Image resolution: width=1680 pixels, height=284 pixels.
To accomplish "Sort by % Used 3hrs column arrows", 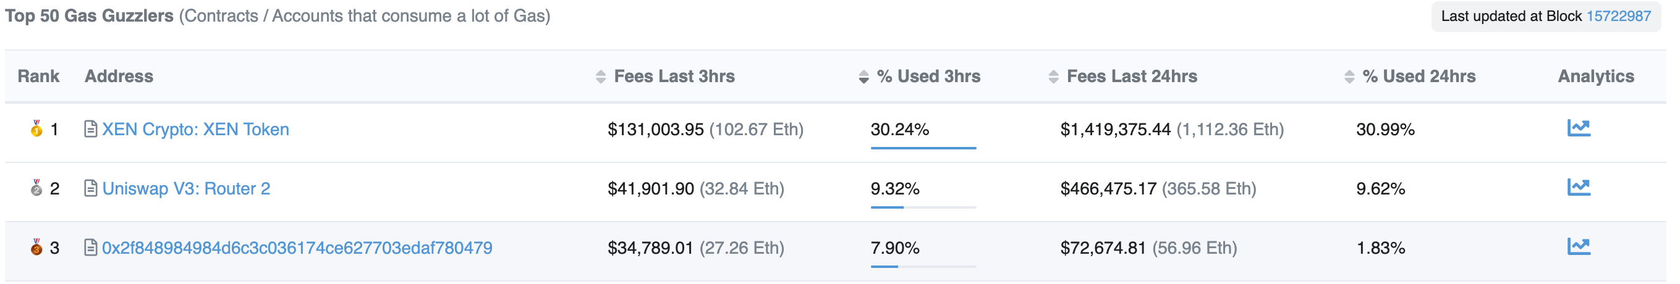I will [863, 77].
